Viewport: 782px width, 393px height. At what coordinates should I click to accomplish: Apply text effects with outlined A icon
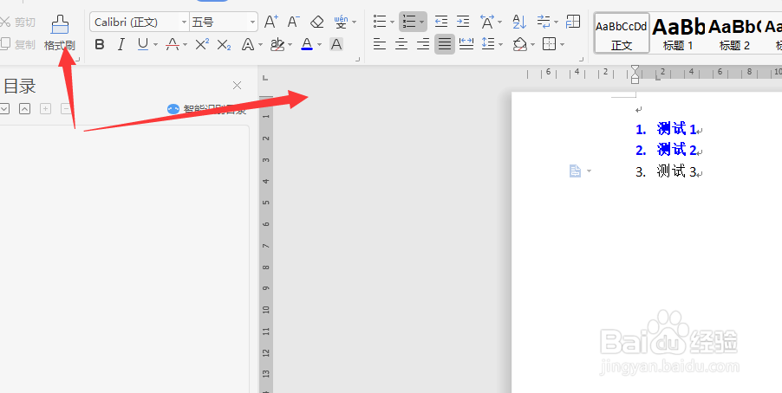click(x=248, y=45)
